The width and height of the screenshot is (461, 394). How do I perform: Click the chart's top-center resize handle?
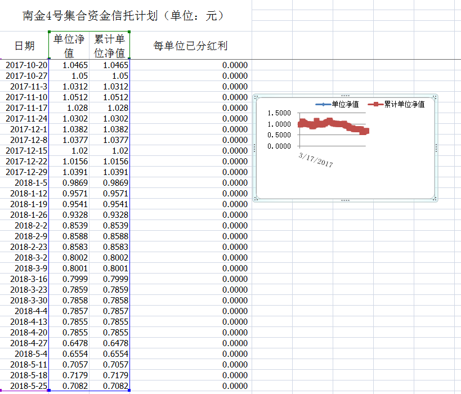pyautogui.click(x=345, y=96)
